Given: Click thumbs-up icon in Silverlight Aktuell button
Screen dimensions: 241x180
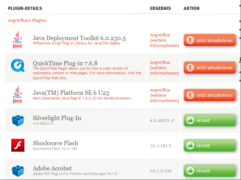Looking at the screenshot, I should coord(190,120).
